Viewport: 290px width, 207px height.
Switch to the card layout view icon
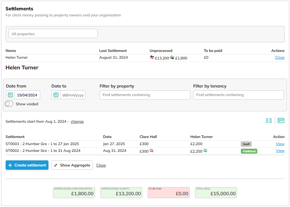[x=281, y=121]
